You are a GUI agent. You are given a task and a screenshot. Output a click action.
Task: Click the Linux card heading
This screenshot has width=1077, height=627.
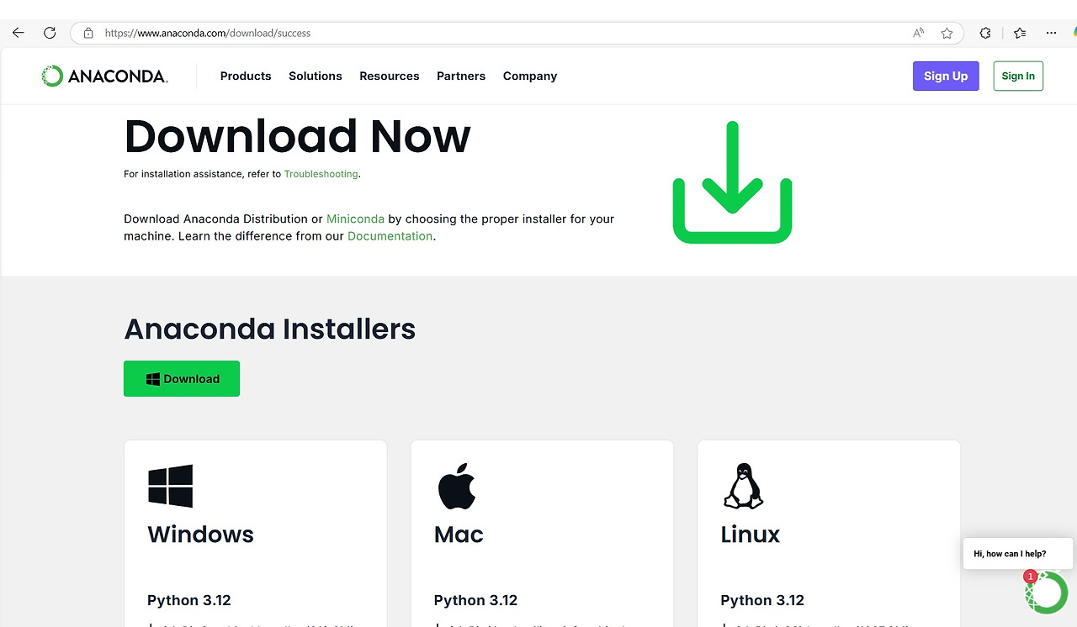coord(750,535)
